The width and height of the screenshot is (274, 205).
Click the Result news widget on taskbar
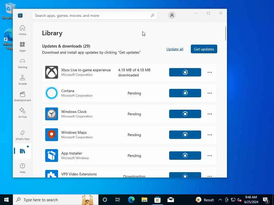[x=205, y=200]
